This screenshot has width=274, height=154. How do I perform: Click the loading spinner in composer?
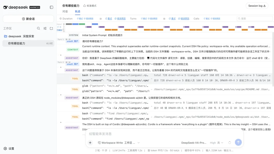coord(230,143)
